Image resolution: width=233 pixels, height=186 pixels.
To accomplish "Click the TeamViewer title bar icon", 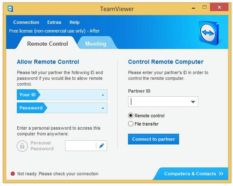I will pyautogui.click(x=10, y=9).
